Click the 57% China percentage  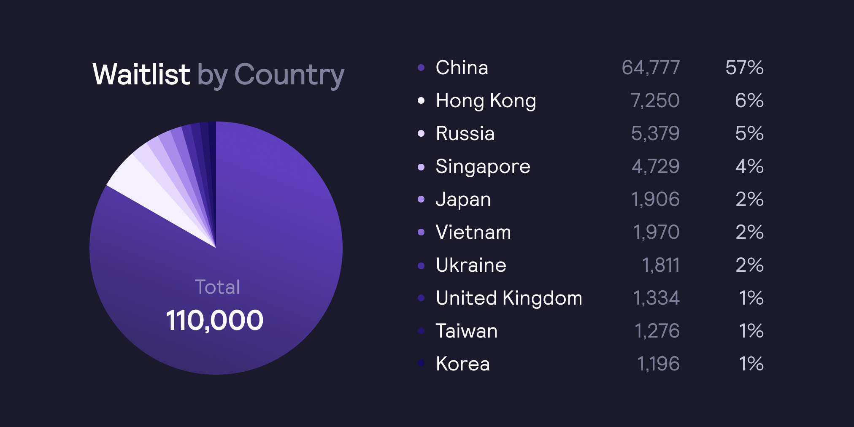coord(745,68)
